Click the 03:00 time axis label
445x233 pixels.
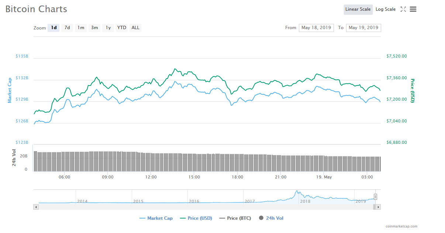tap(367, 177)
